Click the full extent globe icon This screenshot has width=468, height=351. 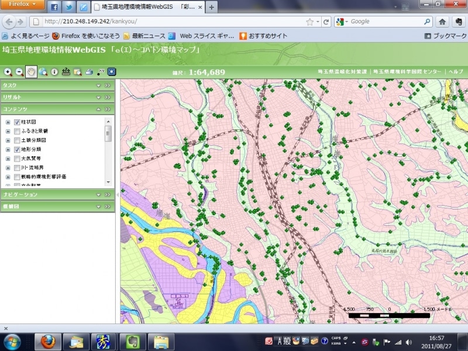43,72
